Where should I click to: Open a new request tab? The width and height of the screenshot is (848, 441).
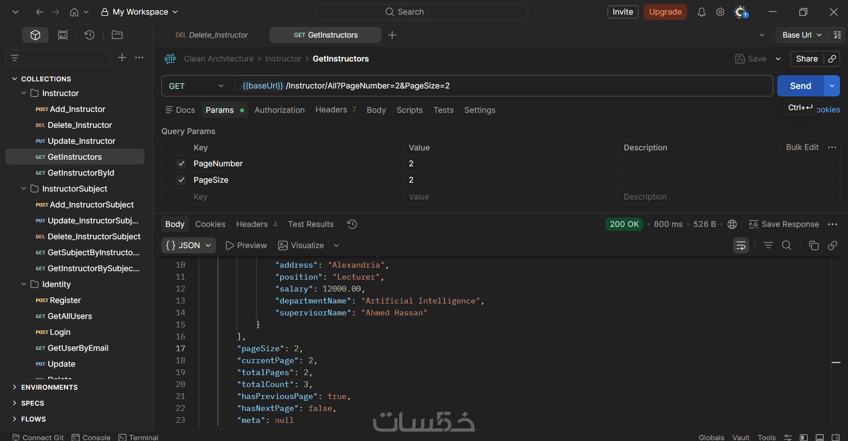(x=392, y=35)
